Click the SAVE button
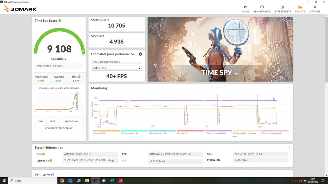The width and height of the screenshot is (328, 184). (x=52, y=121)
